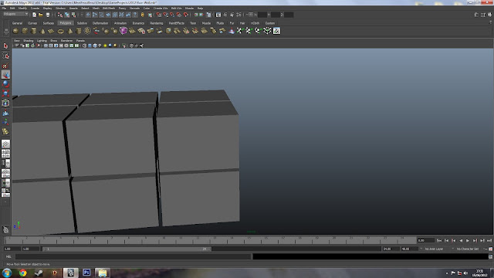The width and height of the screenshot is (494, 278).
Task: Switch to the Surfaces shelf tab
Action: point(48,23)
